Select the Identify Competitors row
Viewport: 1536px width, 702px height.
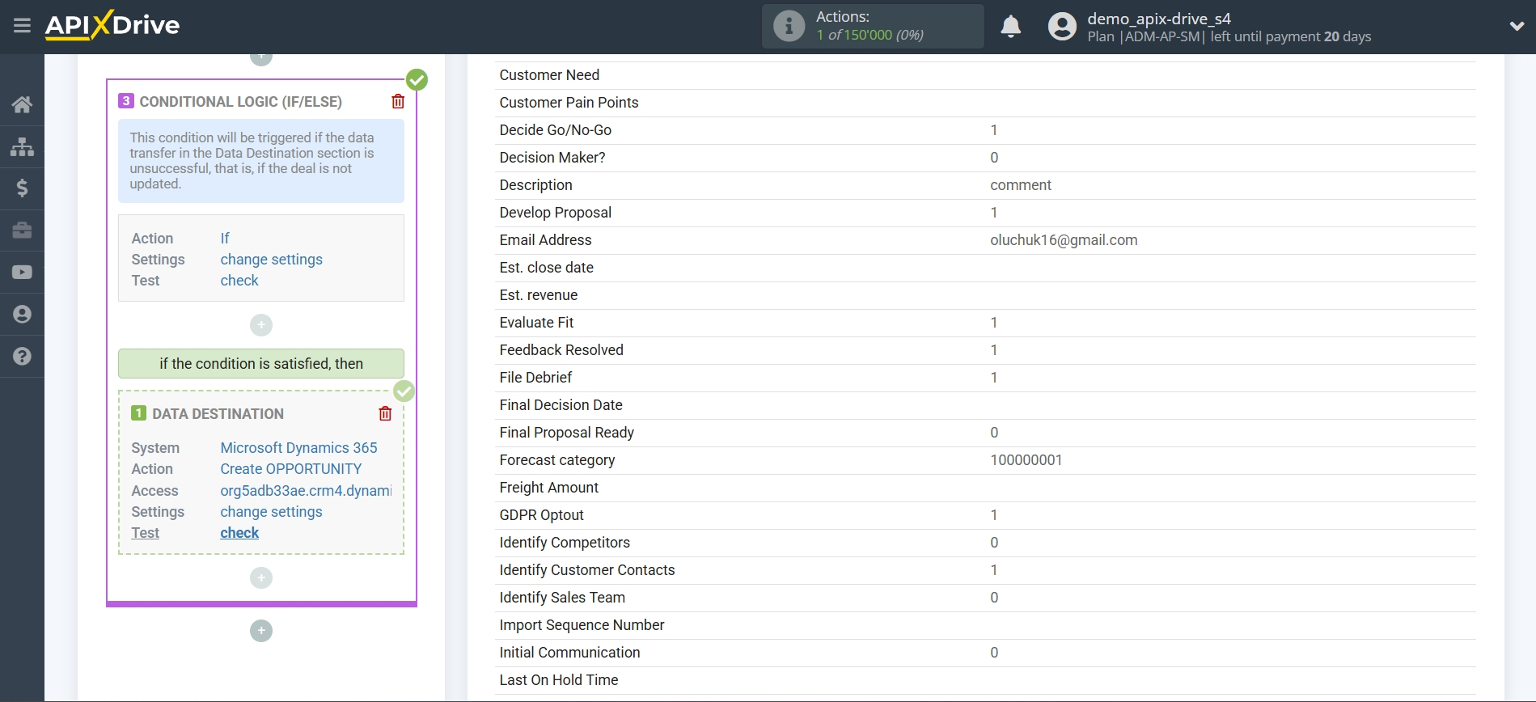click(x=985, y=543)
